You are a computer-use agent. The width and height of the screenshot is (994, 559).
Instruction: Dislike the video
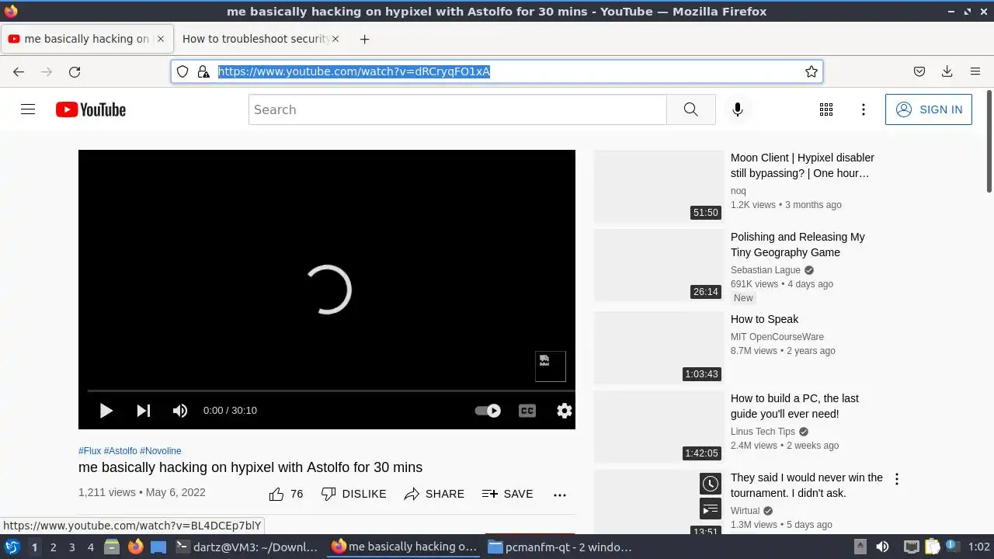pyautogui.click(x=353, y=494)
